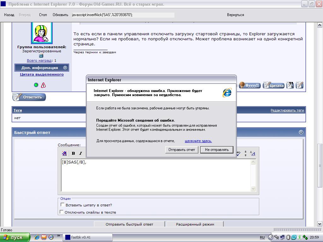
Task: Open the 'пуск' Start menu
Action: point(15,237)
